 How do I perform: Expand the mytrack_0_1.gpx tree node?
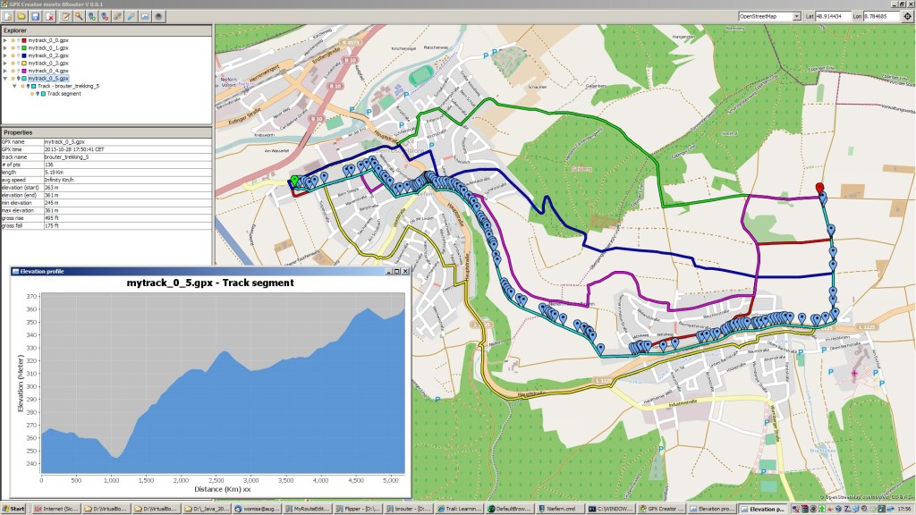point(5,48)
